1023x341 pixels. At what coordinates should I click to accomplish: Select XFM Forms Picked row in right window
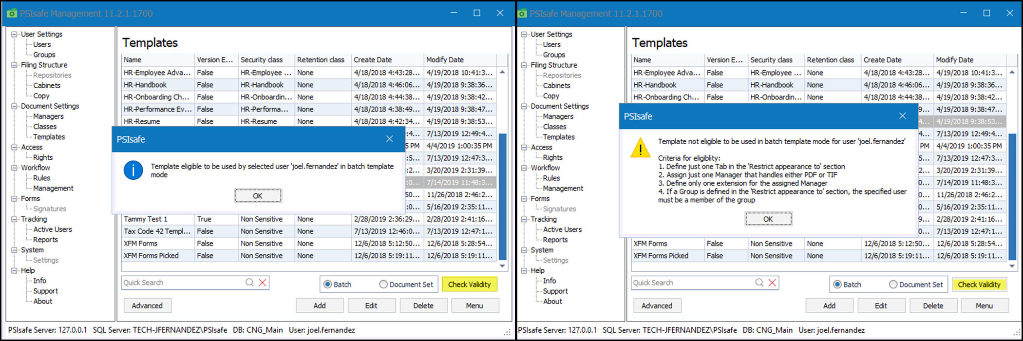click(x=819, y=256)
